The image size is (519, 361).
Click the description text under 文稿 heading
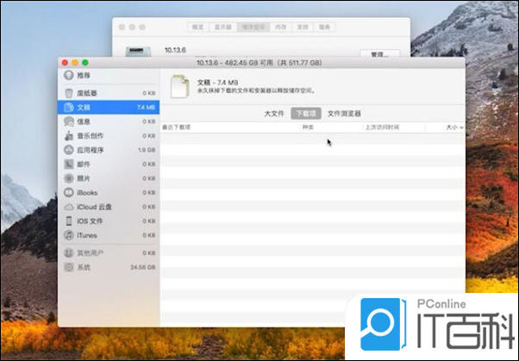256,90
